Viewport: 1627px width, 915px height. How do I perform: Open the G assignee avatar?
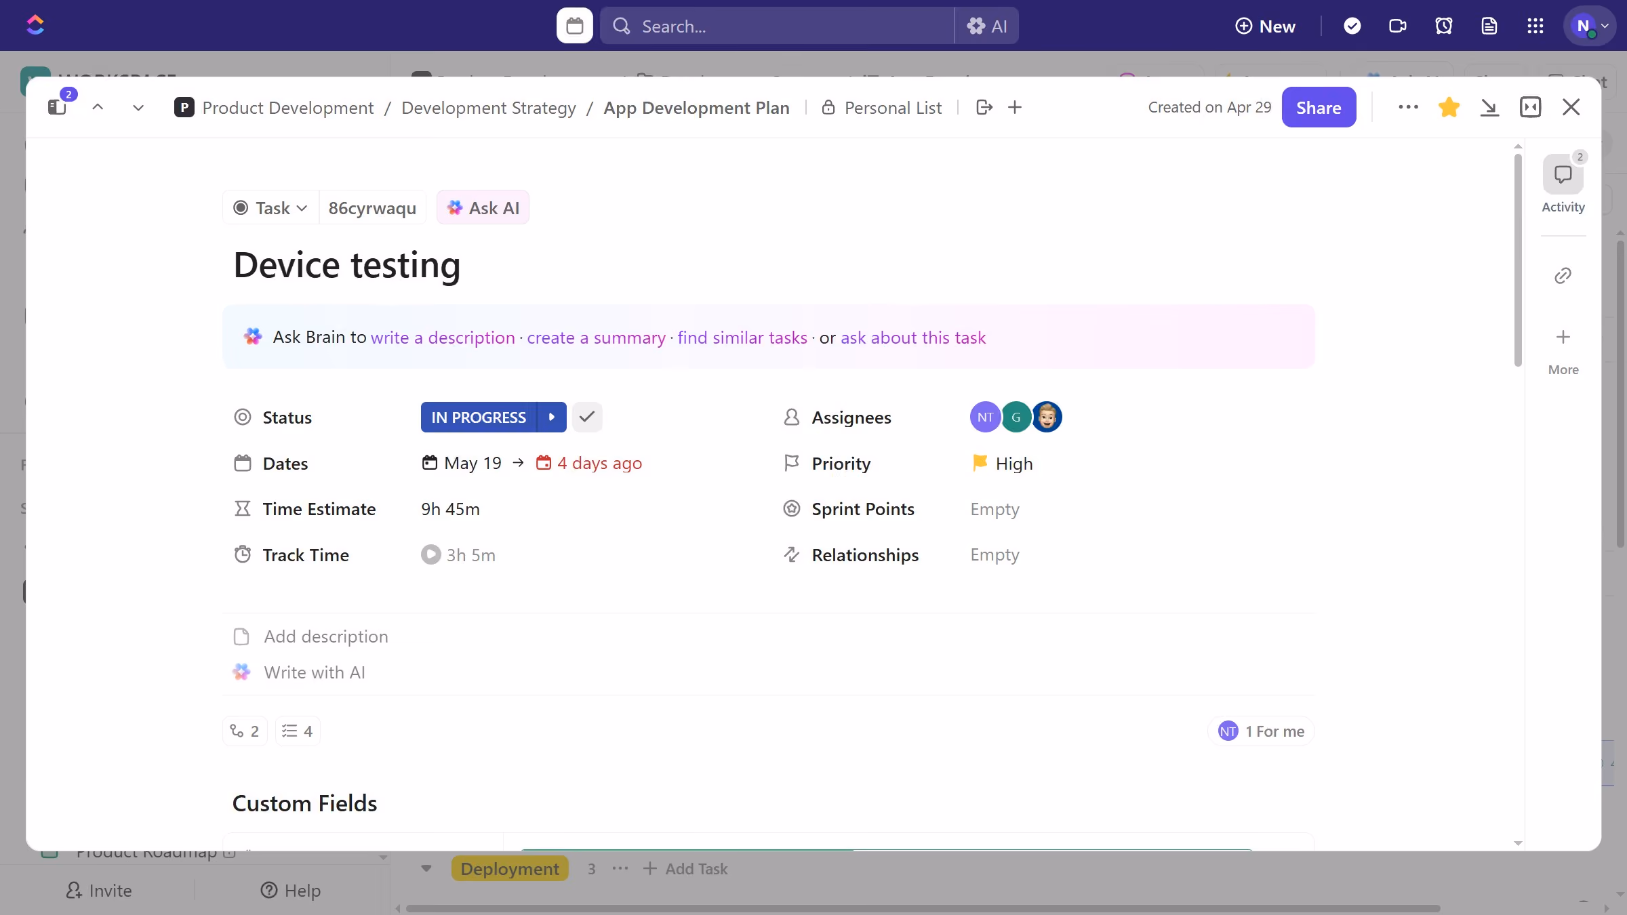1016,417
